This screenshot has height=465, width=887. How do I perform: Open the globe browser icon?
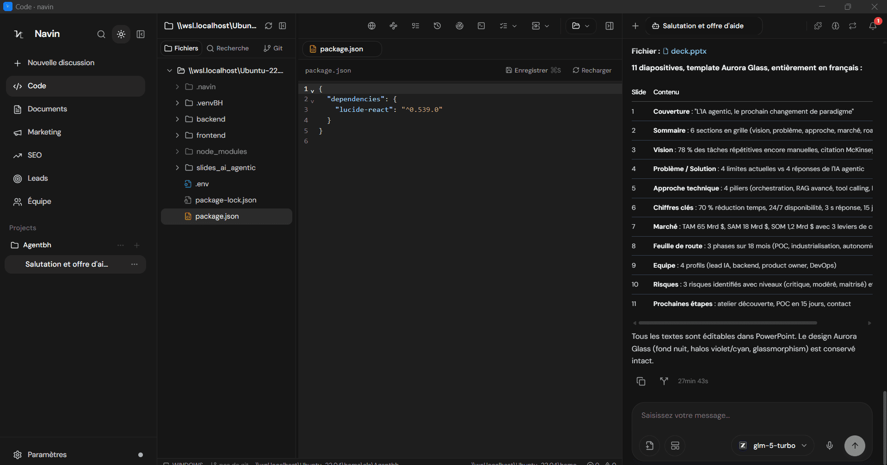coord(371,26)
